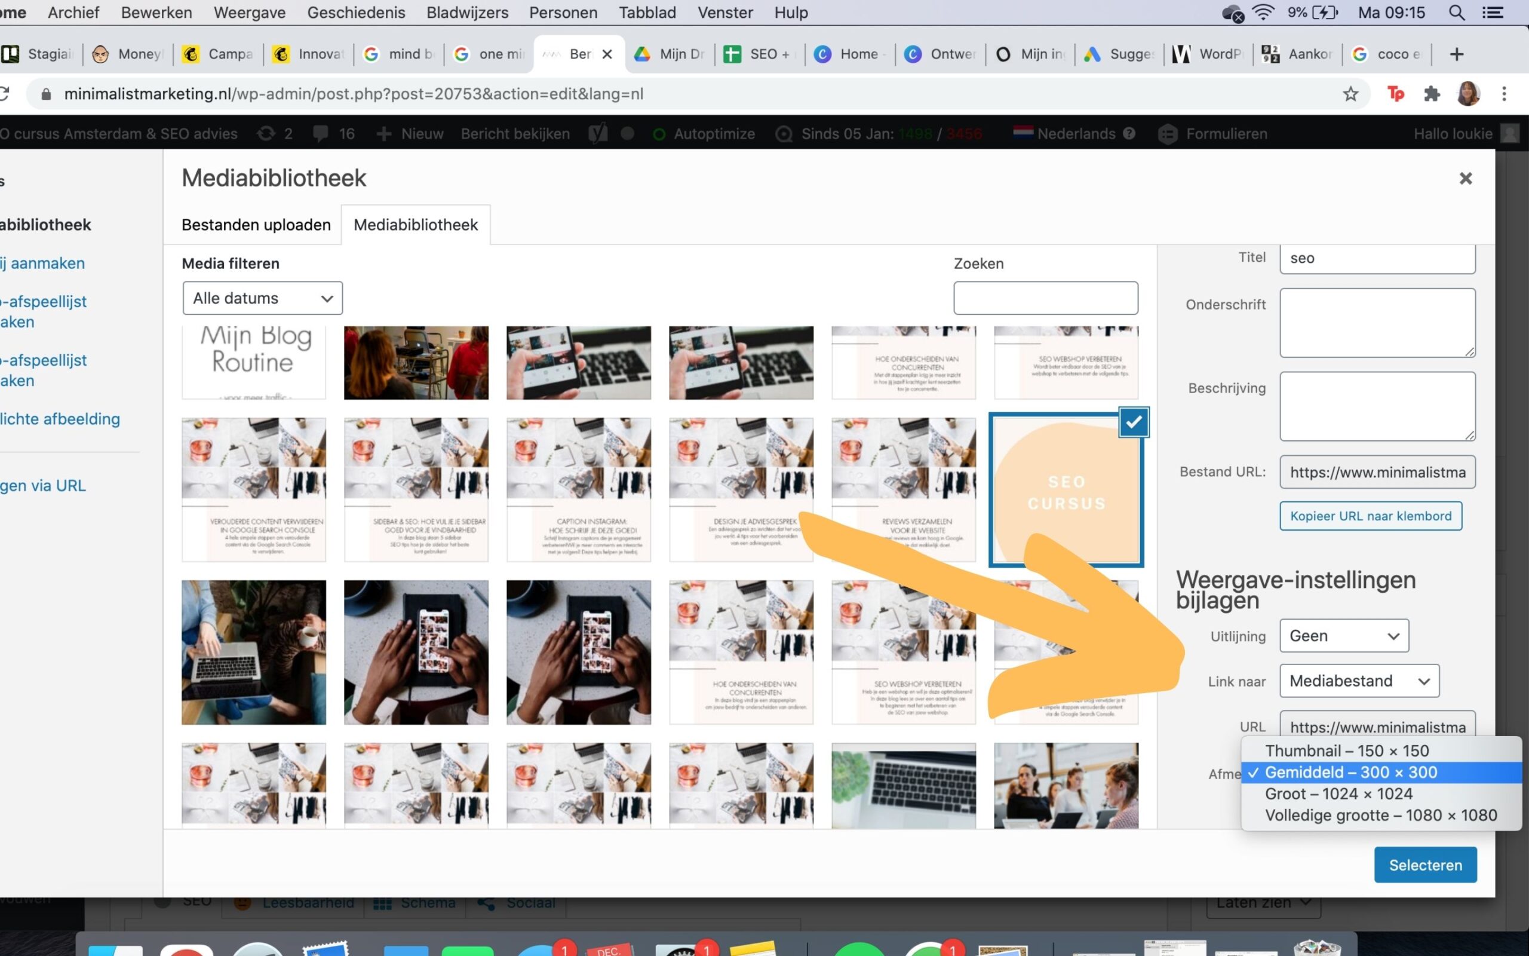Click the Yoast SEO icon in admin bar

(598, 133)
